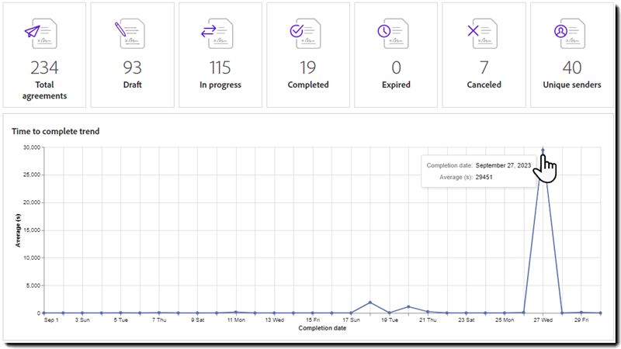The width and height of the screenshot is (621, 349).
Task: Select the 115 in progress count
Action: coord(220,67)
